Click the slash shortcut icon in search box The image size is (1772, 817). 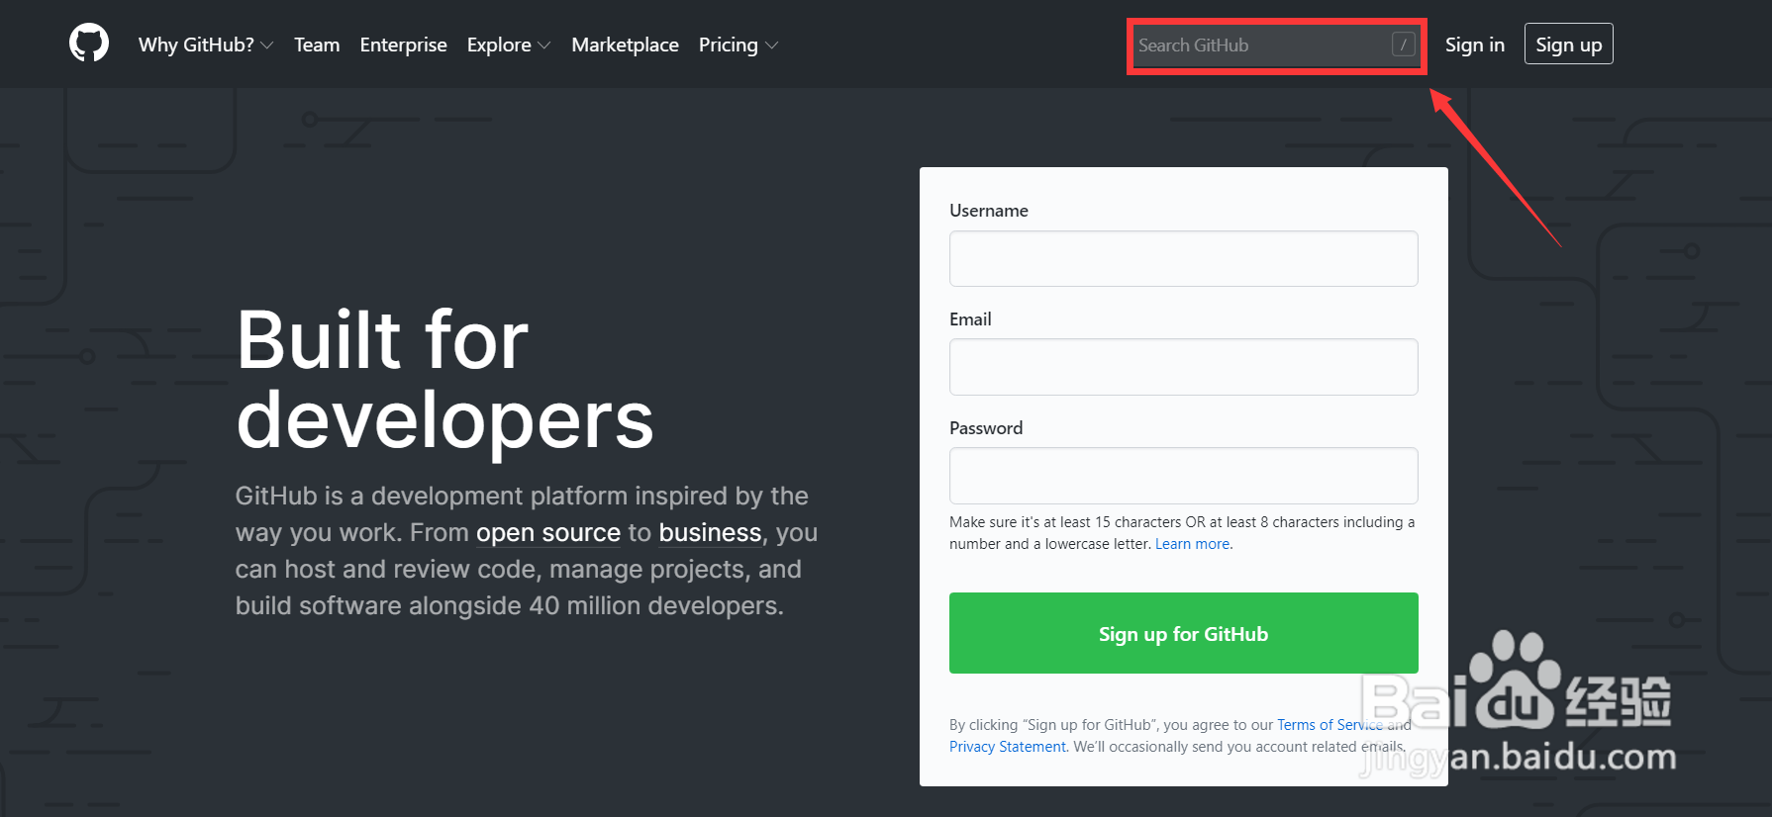point(1403,45)
